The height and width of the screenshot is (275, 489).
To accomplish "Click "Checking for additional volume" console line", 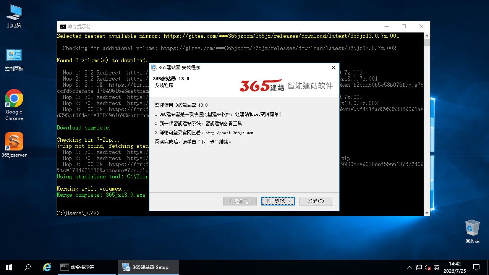I will (x=229, y=48).
